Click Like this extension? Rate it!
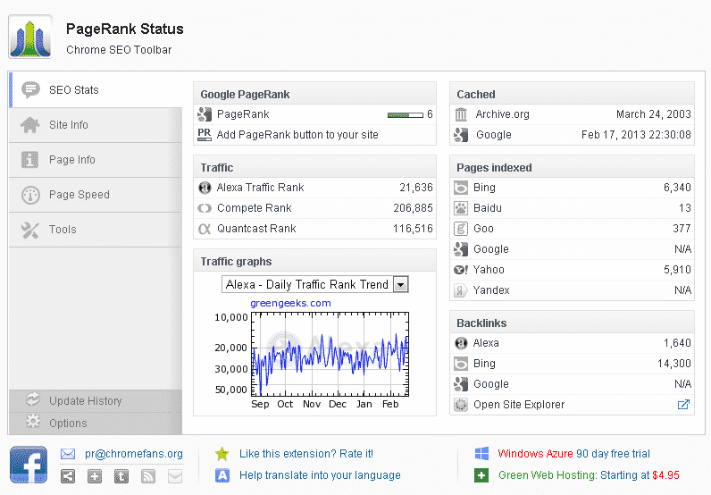711x495 pixels. [306, 454]
